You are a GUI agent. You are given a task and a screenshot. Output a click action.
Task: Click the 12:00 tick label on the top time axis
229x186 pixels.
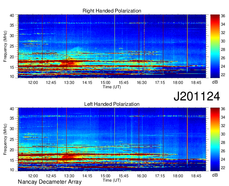33,83
